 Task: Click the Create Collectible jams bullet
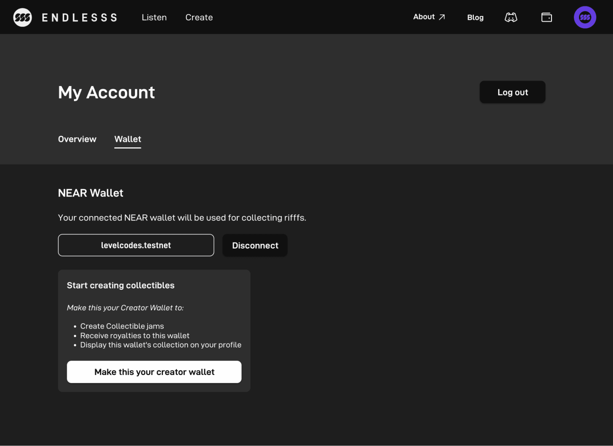[x=122, y=326]
